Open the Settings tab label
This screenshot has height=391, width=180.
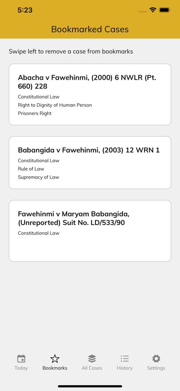point(156,368)
